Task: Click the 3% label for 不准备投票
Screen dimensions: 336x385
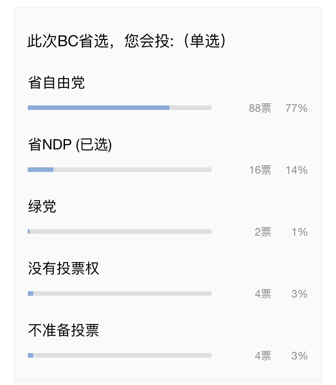Action: [299, 355]
